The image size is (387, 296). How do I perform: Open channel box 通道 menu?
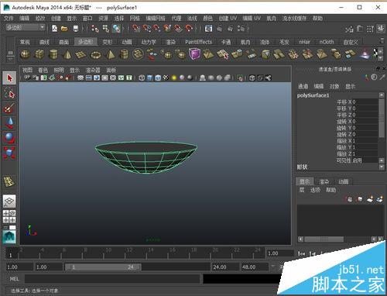[303, 86]
